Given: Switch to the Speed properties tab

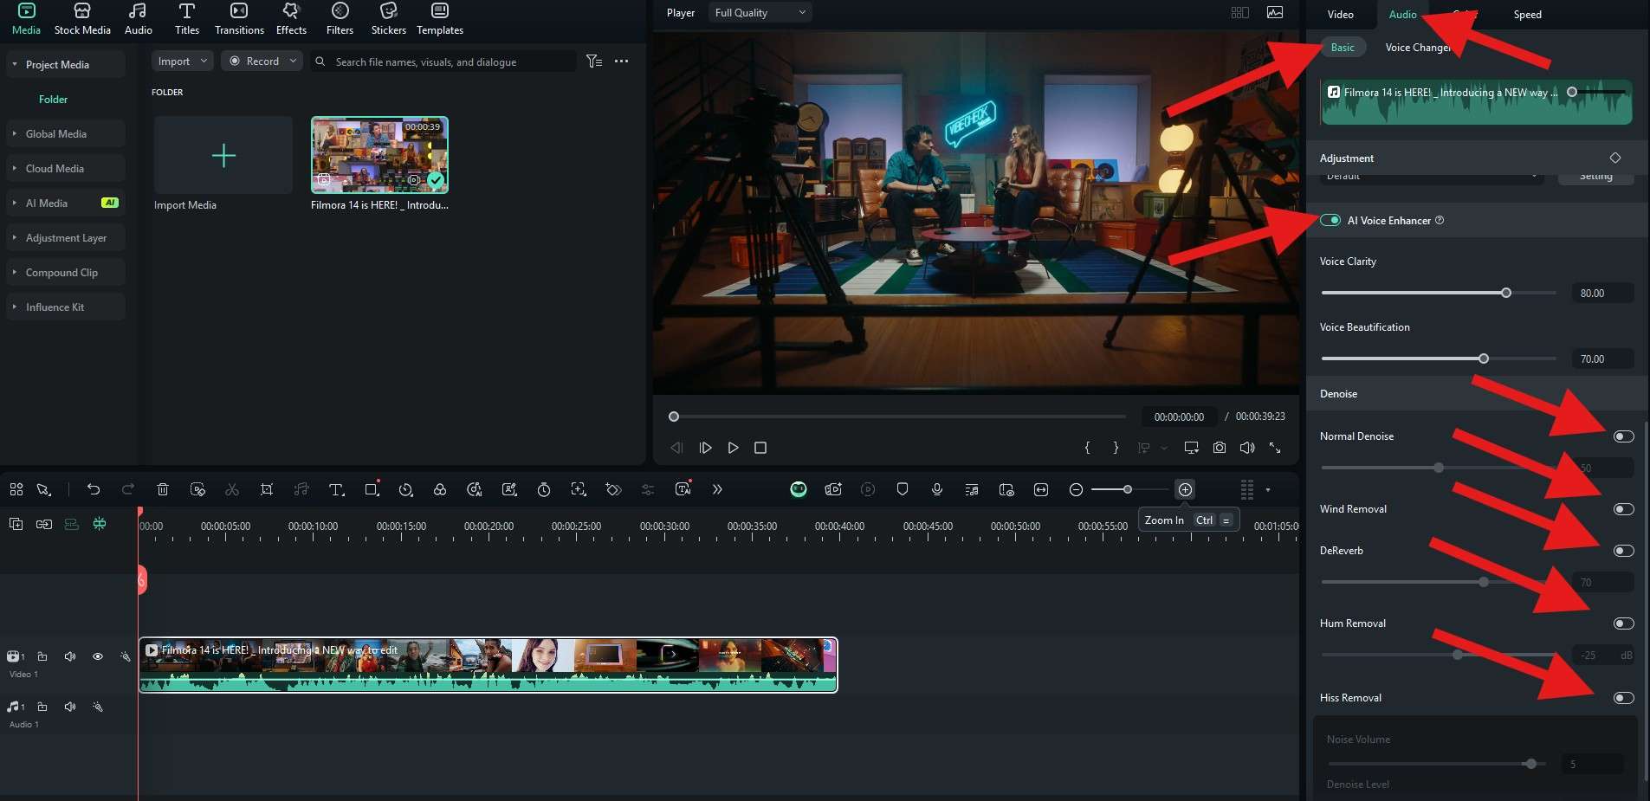Looking at the screenshot, I should pyautogui.click(x=1527, y=15).
